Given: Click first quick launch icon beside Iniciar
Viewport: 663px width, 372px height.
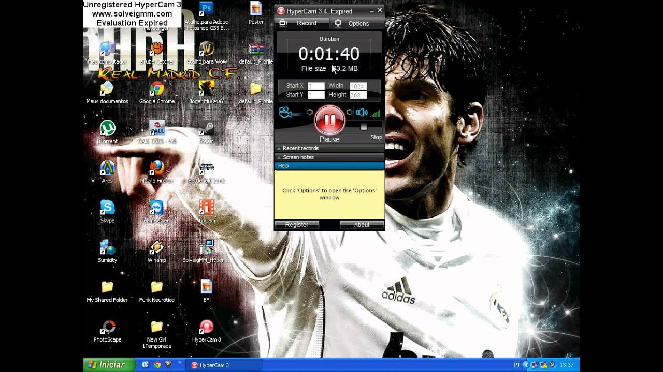Looking at the screenshot, I should pos(146,365).
